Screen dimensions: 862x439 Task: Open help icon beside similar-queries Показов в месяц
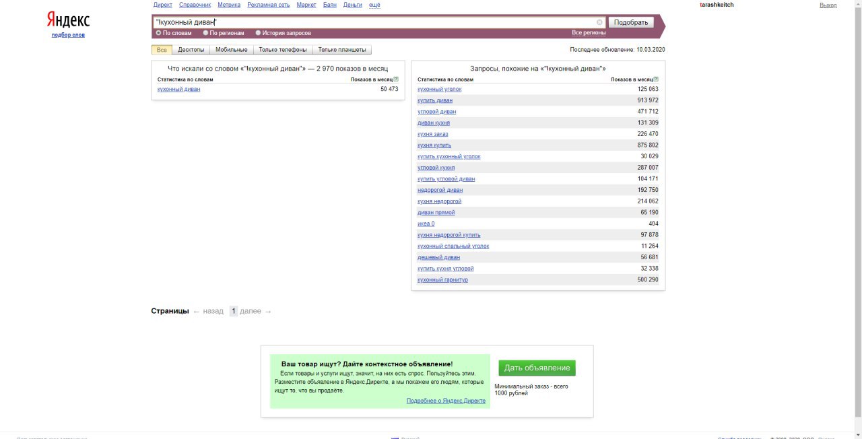point(656,79)
